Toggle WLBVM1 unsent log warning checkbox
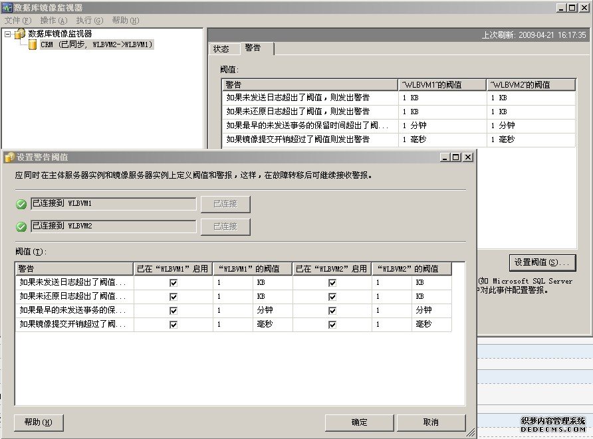Viewport: 593px width, 439px height. point(174,282)
